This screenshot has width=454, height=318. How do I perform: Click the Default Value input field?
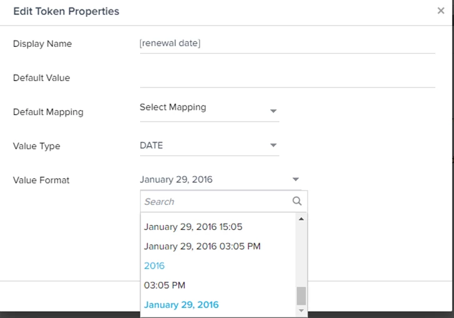[x=287, y=78]
